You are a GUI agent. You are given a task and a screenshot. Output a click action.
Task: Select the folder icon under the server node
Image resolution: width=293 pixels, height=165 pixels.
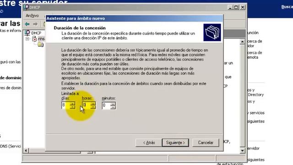pos(41,44)
